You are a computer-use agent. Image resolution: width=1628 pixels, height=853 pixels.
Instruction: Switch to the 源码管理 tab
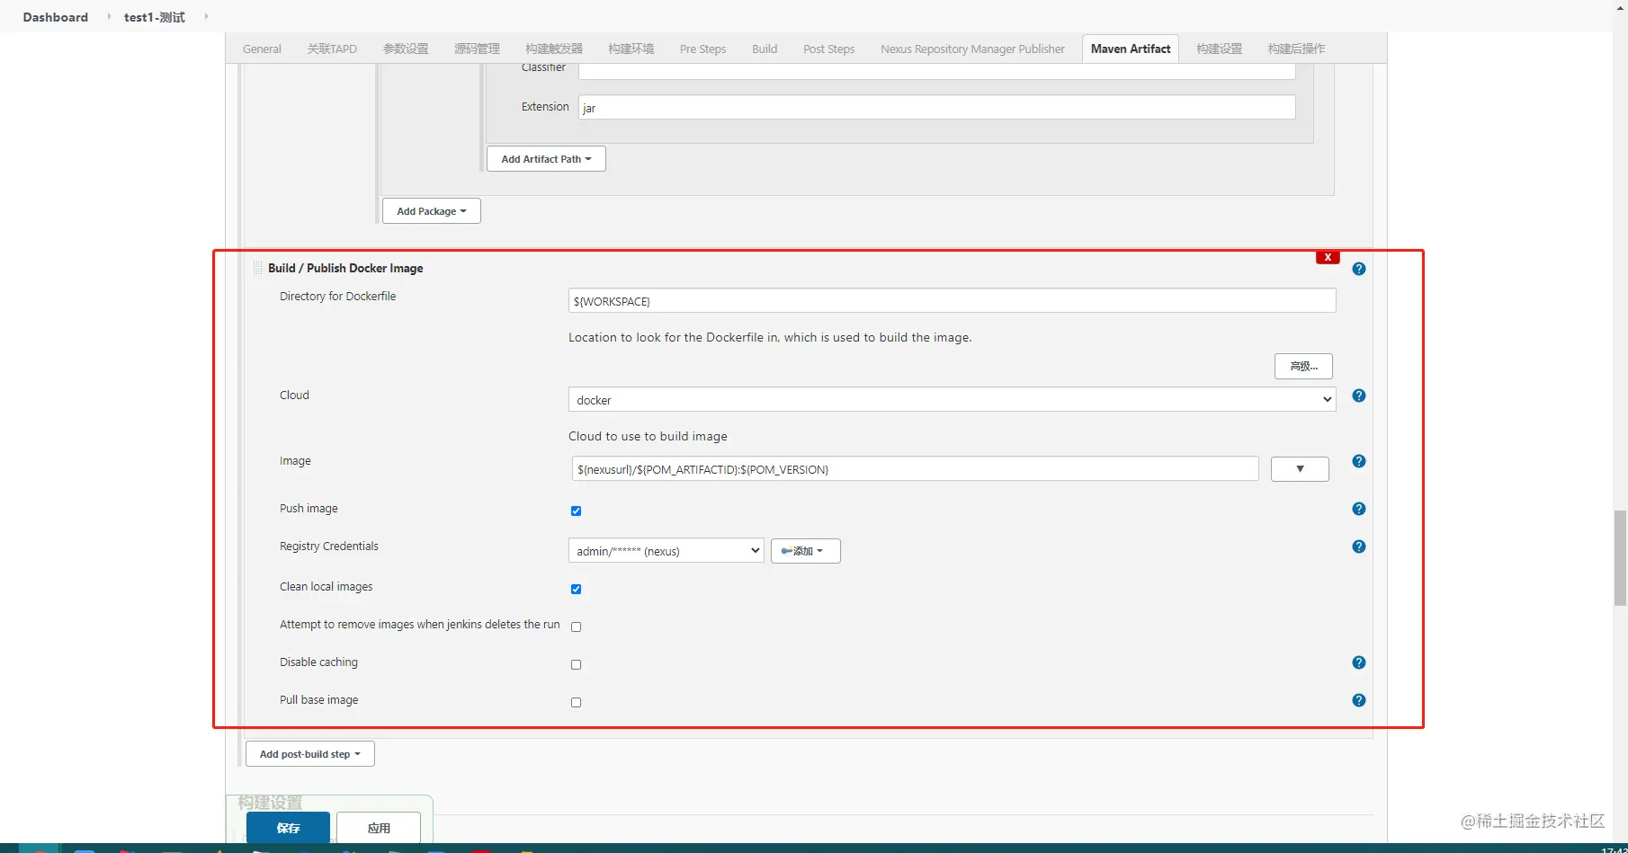pyautogui.click(x=477, y=49)
